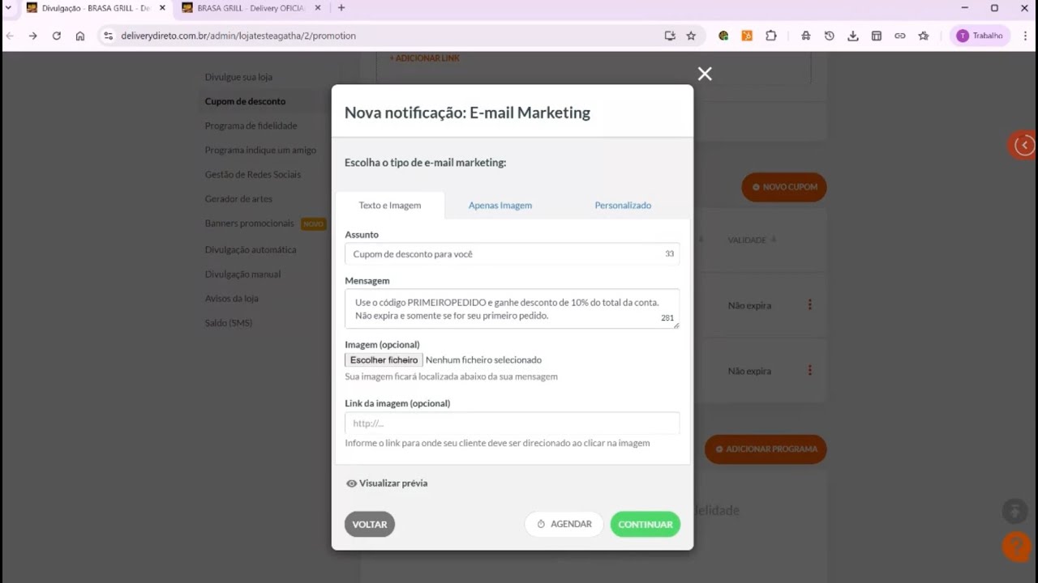Focus the Link da imagem input

tap(513, 423)
